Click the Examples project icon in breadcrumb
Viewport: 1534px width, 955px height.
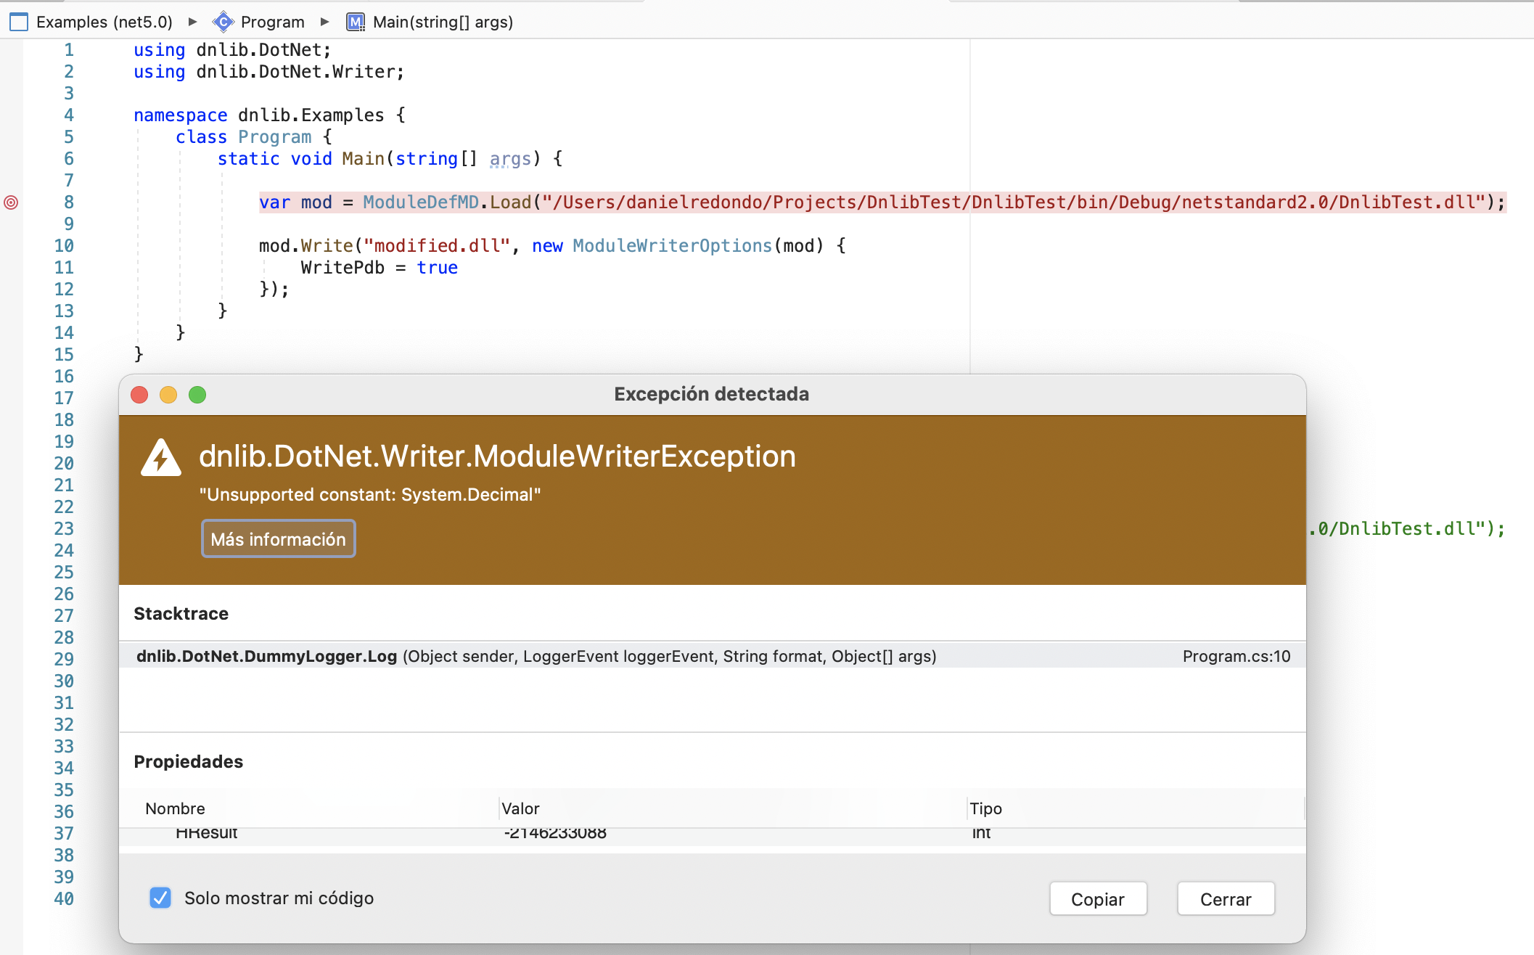(19, 22)
